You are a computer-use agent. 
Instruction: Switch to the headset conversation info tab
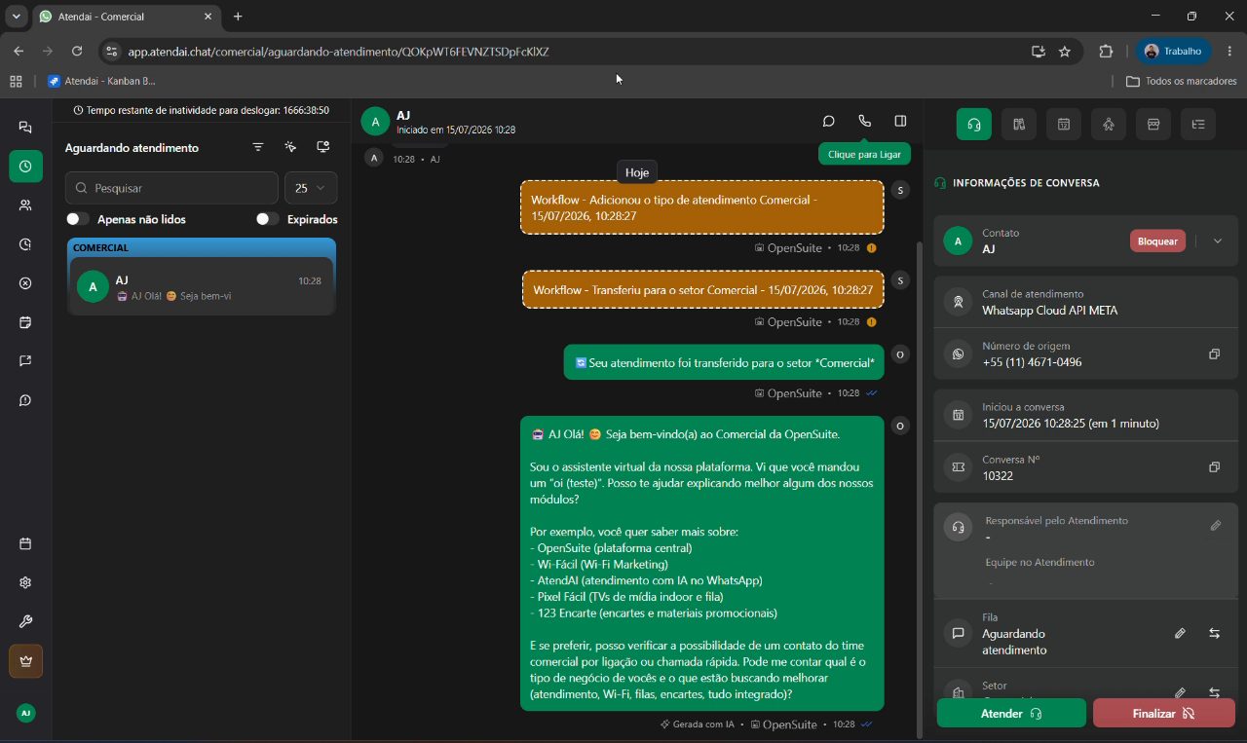pos(973,125)
